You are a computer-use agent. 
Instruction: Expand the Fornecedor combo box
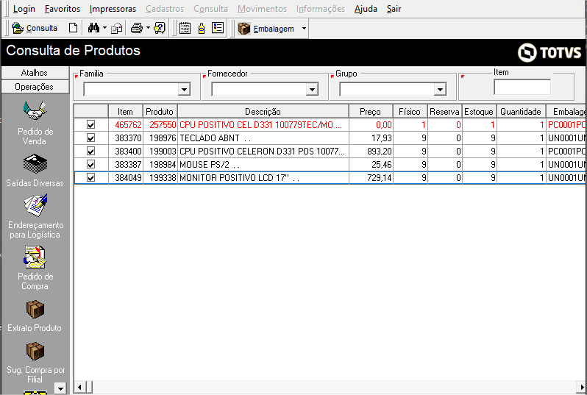click(x=312, y=90)
